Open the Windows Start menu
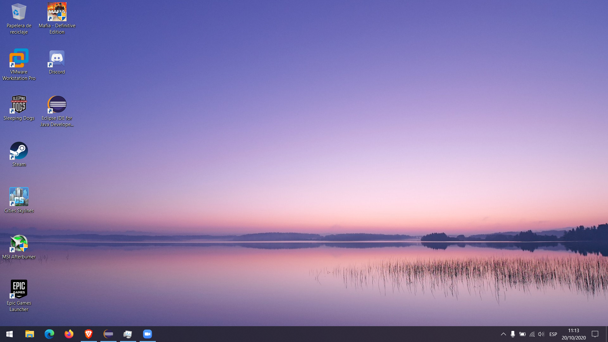This screenshot has width=608, height=342. pyautogui.click(x=9, y=334)
